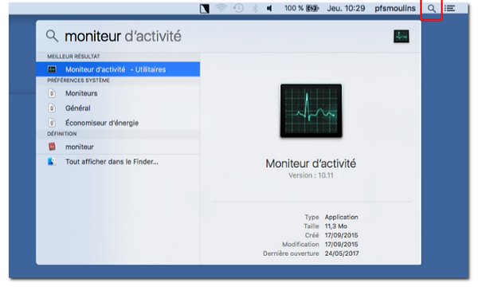Select Moniteur d'activité - Utilitaires result

[x=118, y=69]
